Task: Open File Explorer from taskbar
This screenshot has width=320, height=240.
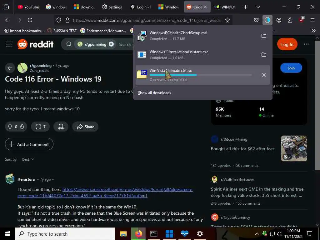Action: click(x=123, y=234)
